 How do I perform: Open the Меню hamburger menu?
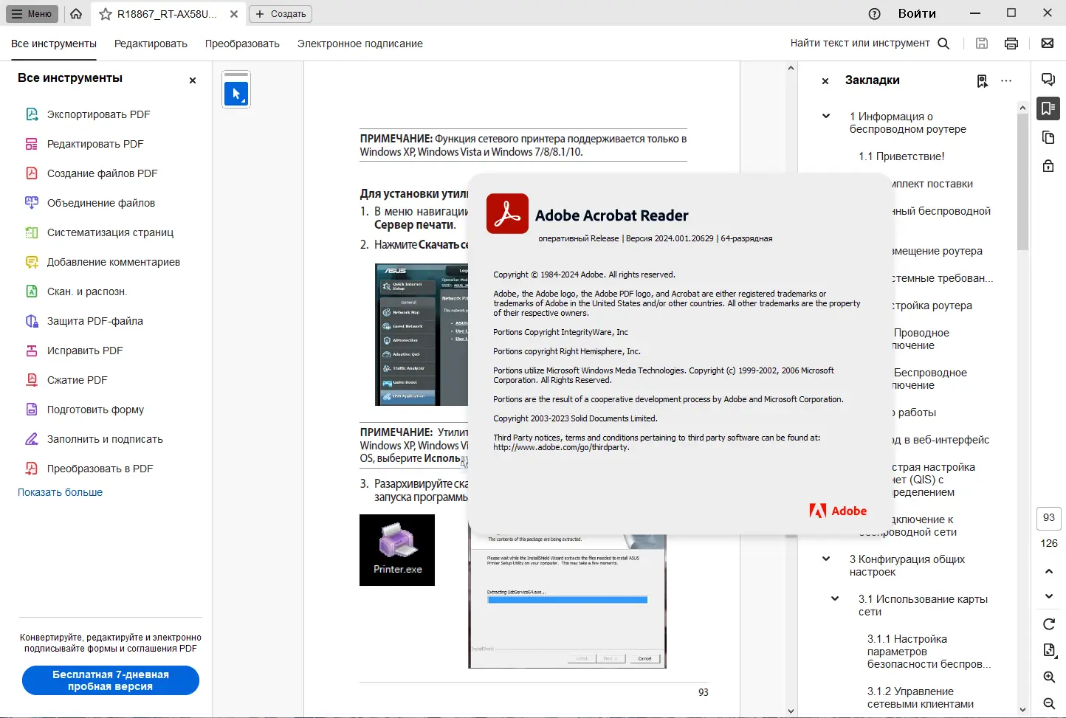tap(33, 13)
